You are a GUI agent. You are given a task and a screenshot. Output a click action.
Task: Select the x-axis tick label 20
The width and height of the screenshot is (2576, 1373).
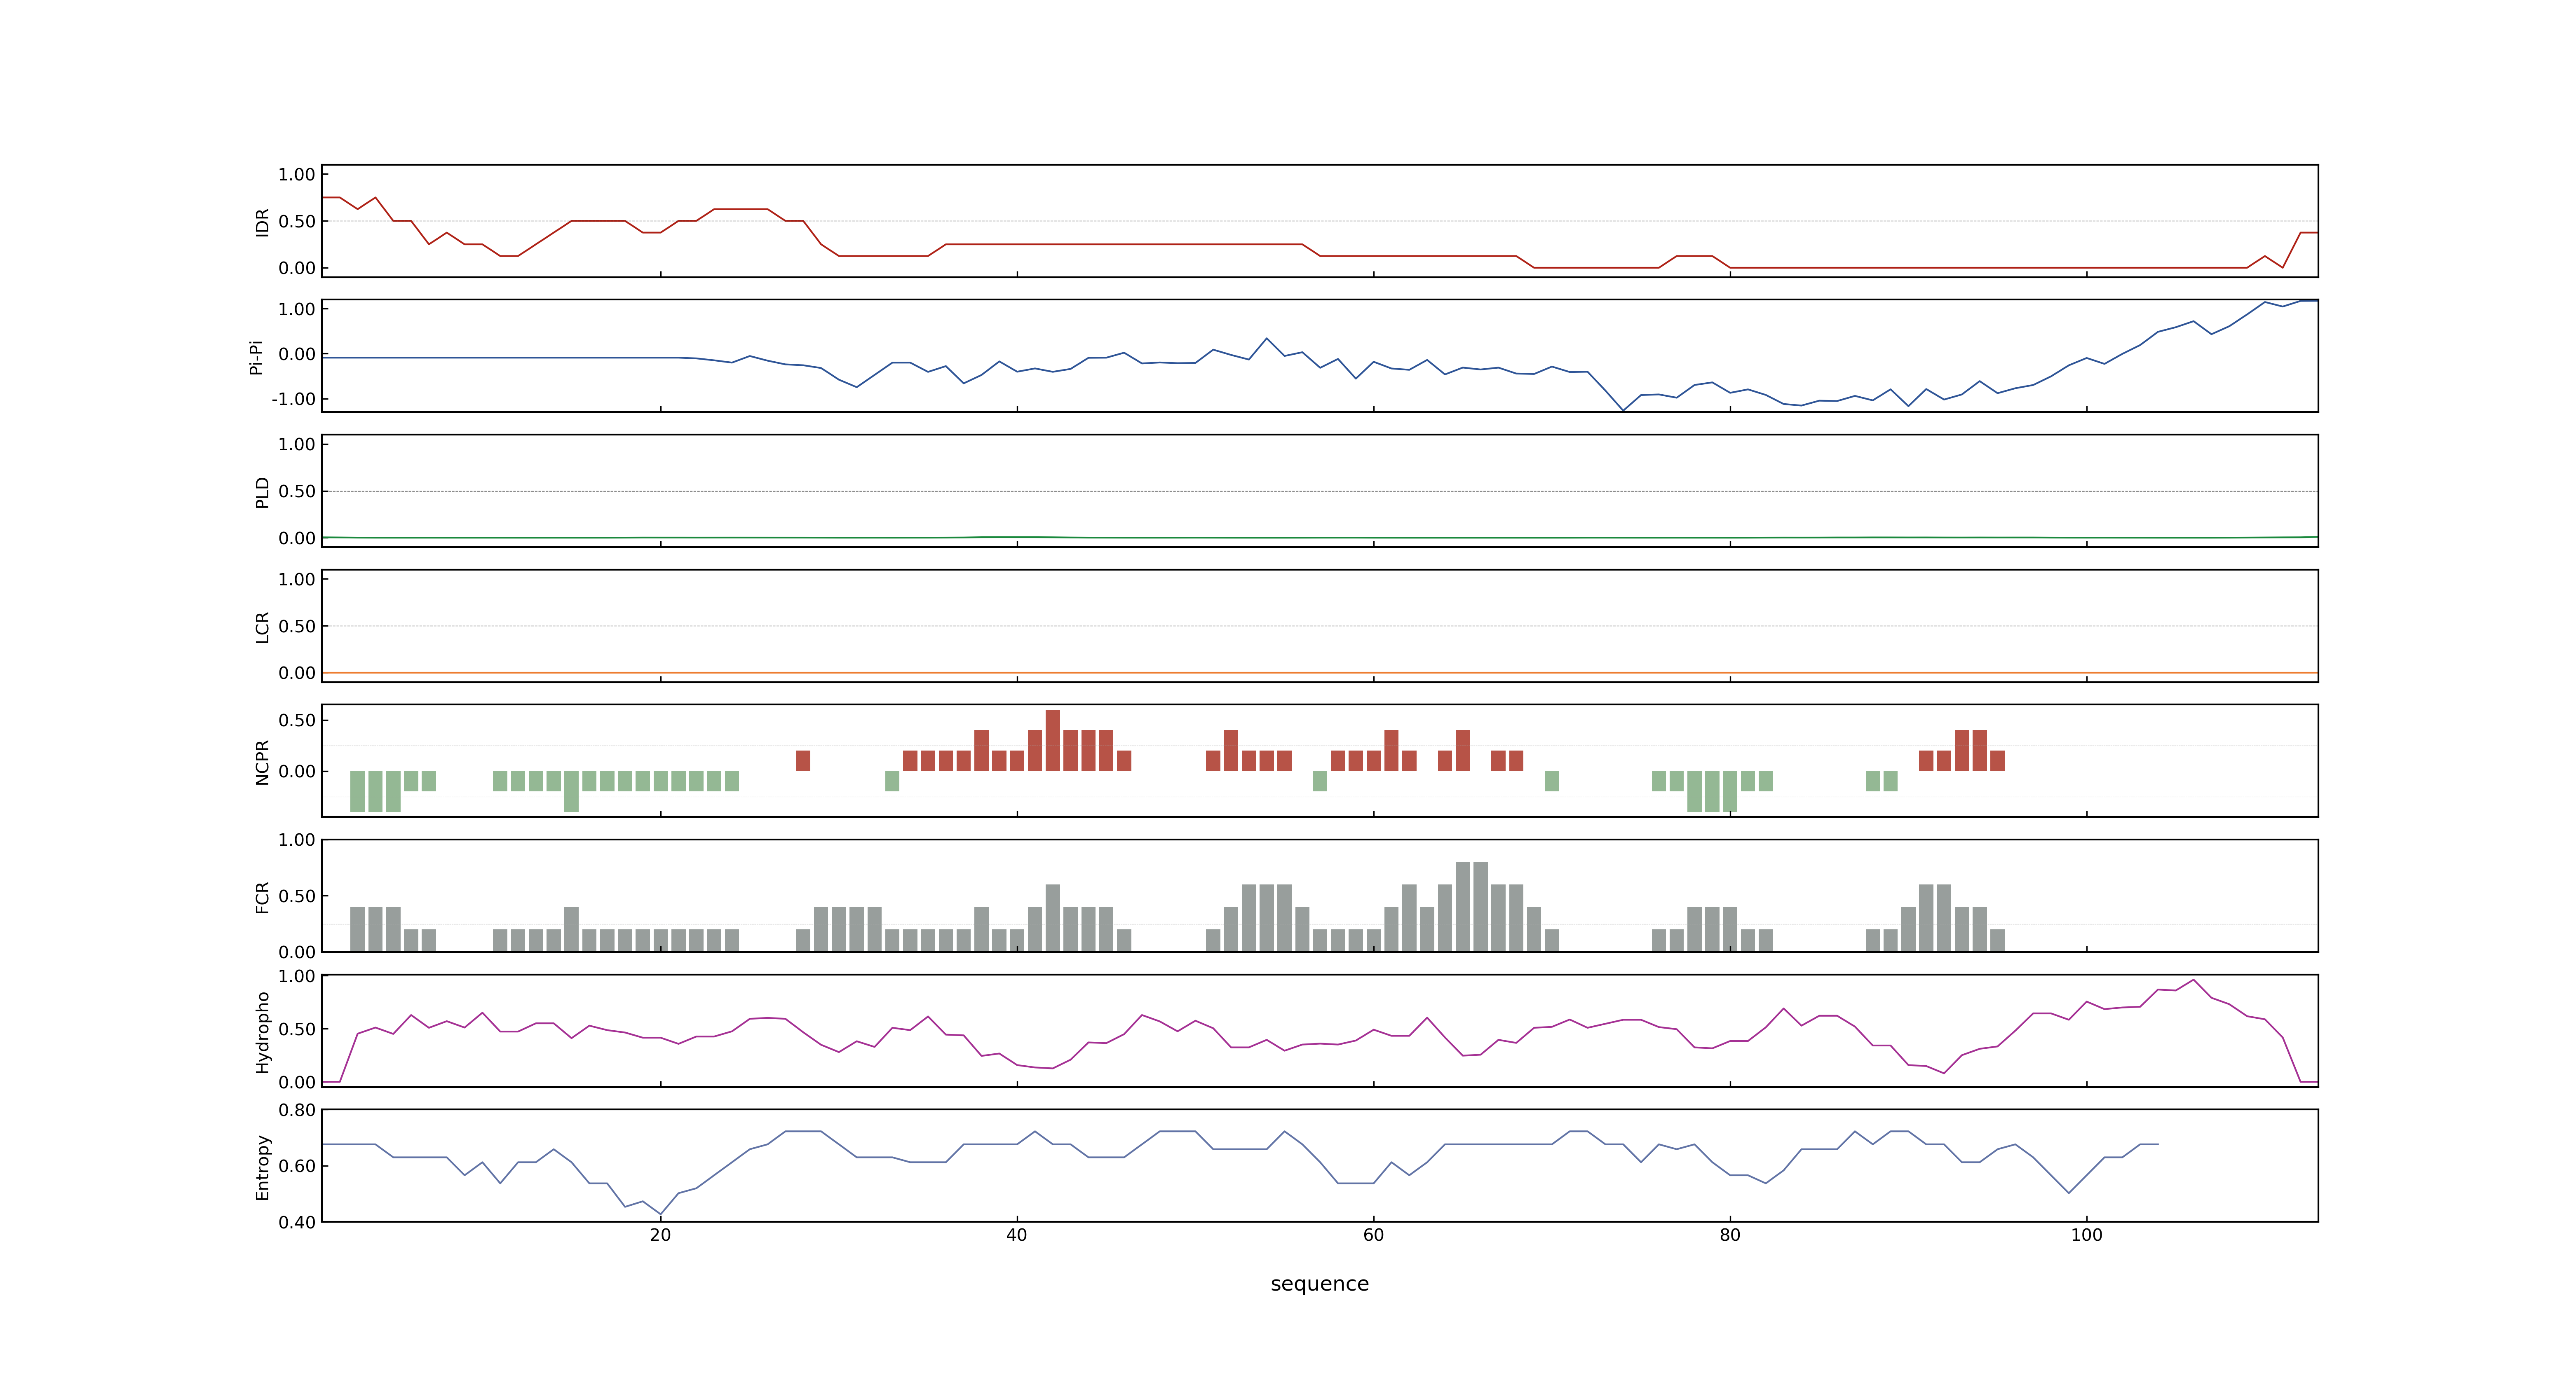tap(660, 1235)
